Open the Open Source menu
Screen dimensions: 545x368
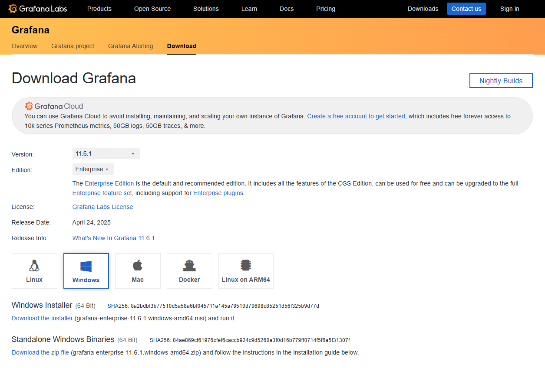tap(152, 9)
